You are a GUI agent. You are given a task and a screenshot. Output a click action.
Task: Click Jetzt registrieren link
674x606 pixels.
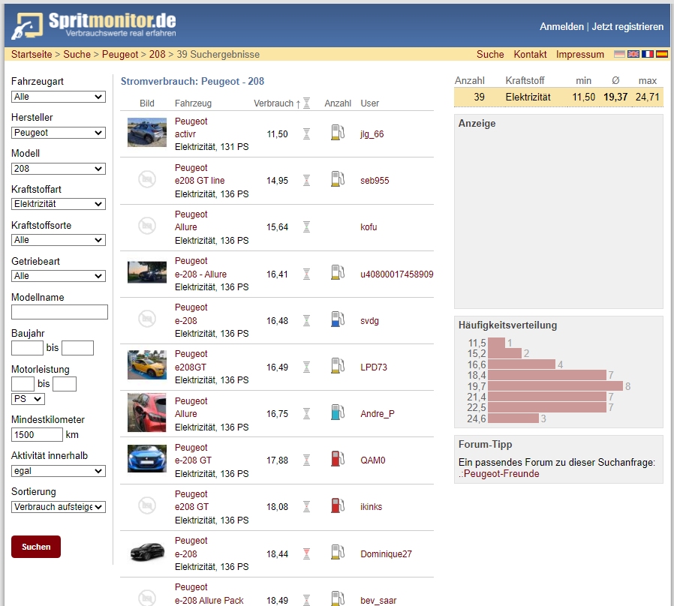627,27
